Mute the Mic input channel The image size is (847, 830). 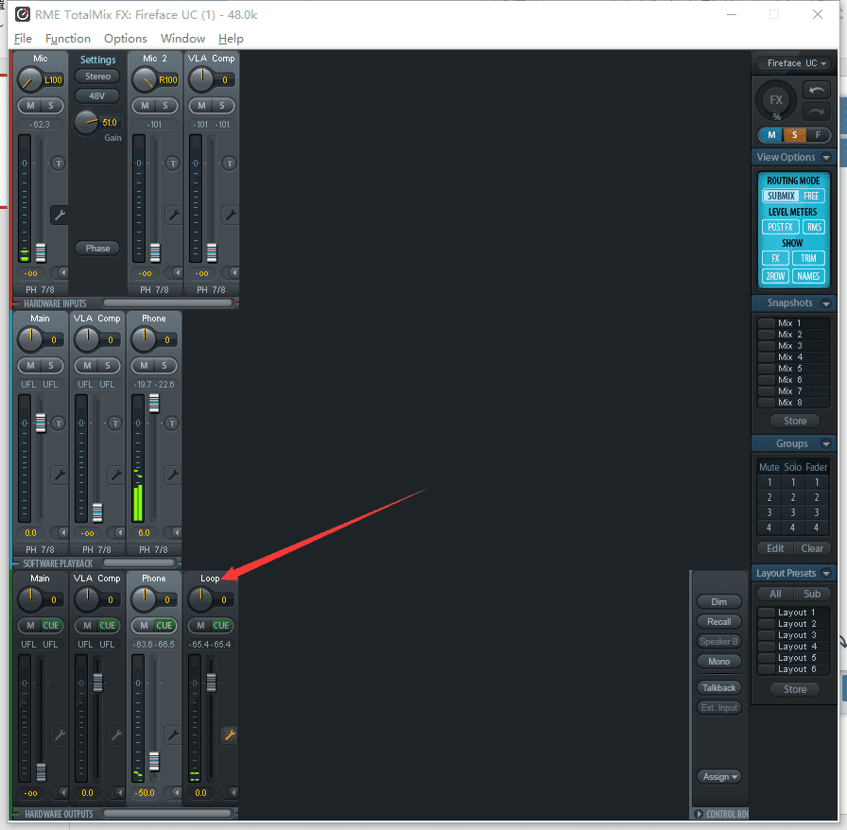point(31,106)
